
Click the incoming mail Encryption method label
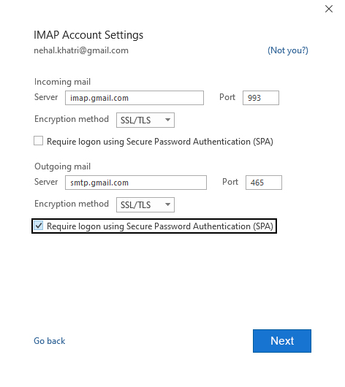(x=72, y=119)
